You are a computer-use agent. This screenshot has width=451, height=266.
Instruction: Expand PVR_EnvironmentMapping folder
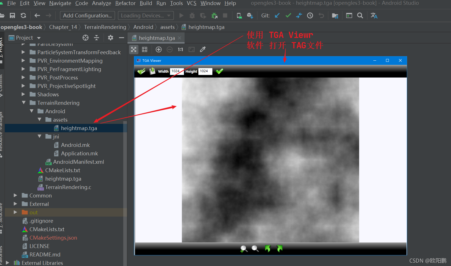23,61
